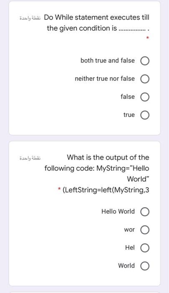Click the red required asterisk under Do While question
The height and width of the screenshot is (293, 169).
(147, 38)
